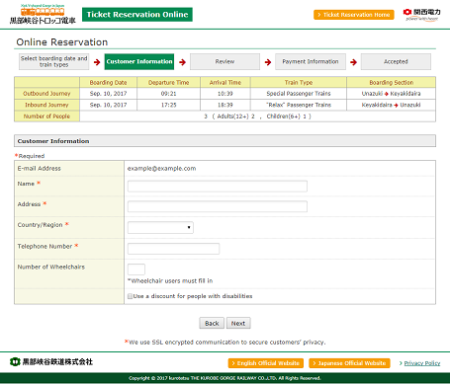Viewport: 450px width, 384px height.
Task: Click the Departure Time column header
Action: point(168,82)
